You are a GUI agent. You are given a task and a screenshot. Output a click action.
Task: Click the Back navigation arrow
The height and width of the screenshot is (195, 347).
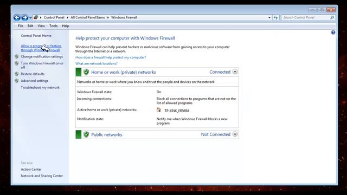click(17, 17)
